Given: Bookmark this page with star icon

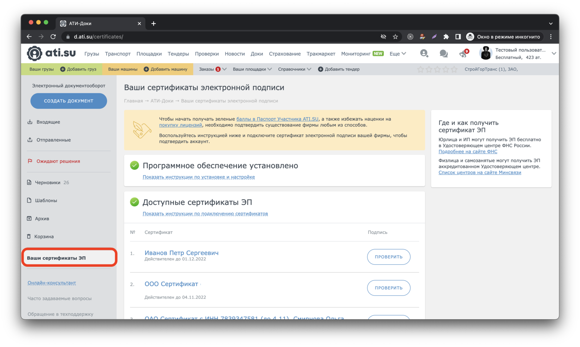Looking at the screenshot, I should point(395,37).
